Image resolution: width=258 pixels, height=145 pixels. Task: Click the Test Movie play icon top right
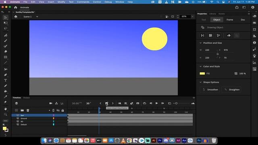tap(253, 7)
